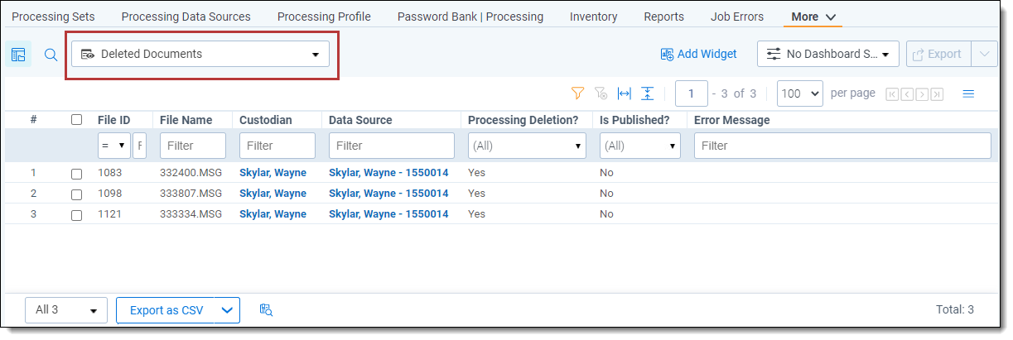Viewport: 1013px width, 340px height.
Task: Open the Deleted Documents view dropdown
Action: pyautogui.click(x=200, y=55)
